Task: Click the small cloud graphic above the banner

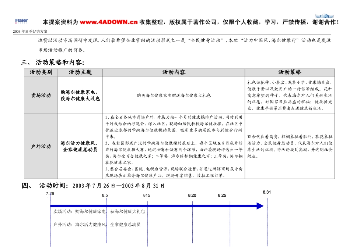Action: tap(325, 16)
